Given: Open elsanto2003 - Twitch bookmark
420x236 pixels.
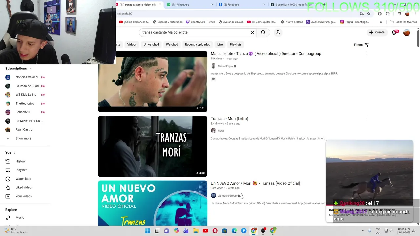Looking at the screenshot, I should (x=200, y=22).
